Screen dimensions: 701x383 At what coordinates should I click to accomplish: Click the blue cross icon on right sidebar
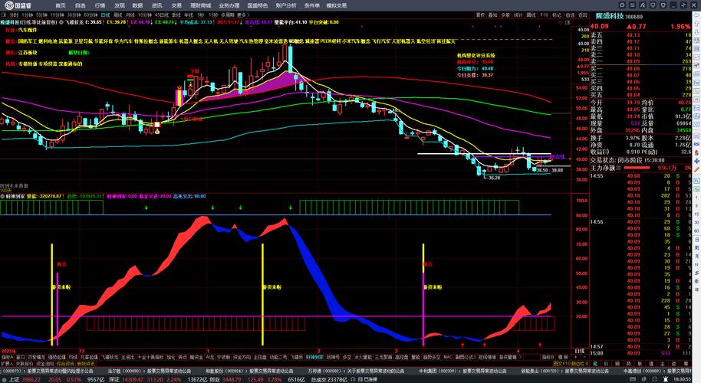point(696,161)
